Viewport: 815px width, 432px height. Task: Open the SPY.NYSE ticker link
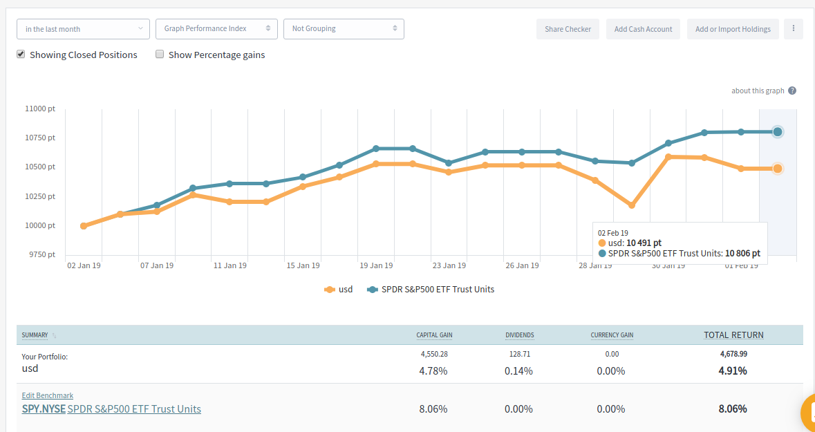(44, 409)
